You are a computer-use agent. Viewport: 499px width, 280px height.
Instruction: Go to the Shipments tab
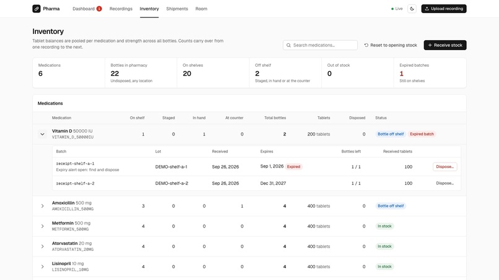pyautogui.click(x=177, y=9)
